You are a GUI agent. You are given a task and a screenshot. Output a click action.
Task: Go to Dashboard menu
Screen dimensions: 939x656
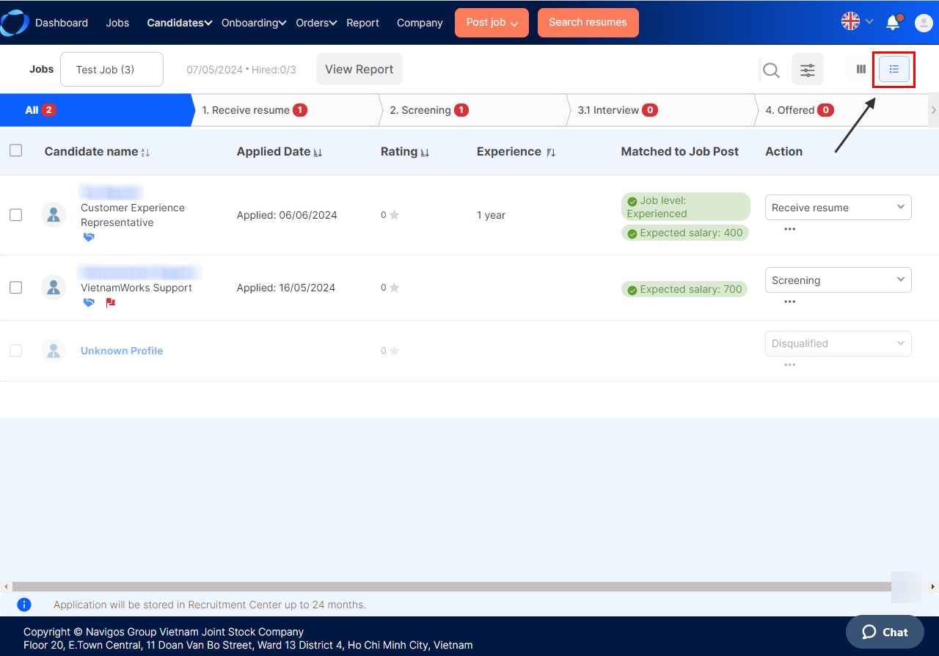coord(62,23)
